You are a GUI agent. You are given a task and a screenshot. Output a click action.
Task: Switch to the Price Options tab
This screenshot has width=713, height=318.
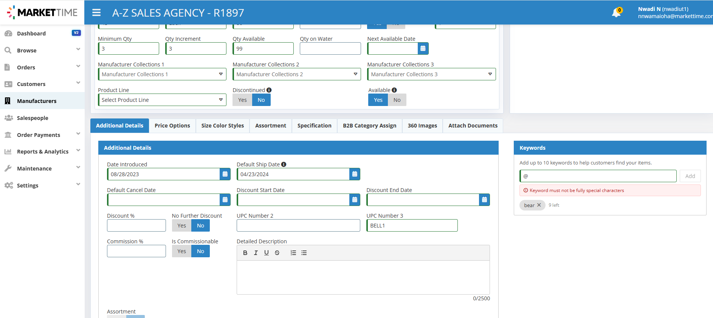tap(172, 126)
